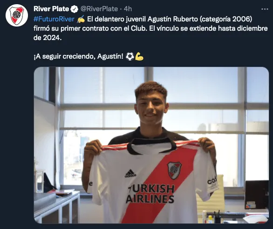Click the River Plate crest on the jersey
The height and width of the screenshot is (229, 273).
(174, 170)
